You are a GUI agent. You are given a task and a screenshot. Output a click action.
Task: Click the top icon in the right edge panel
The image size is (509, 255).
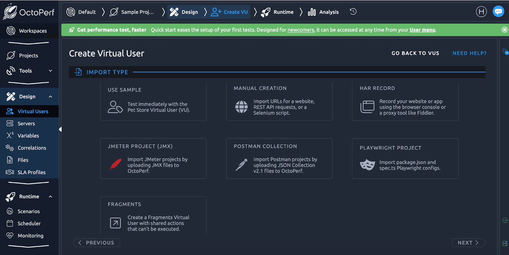(x=505, y=51)
